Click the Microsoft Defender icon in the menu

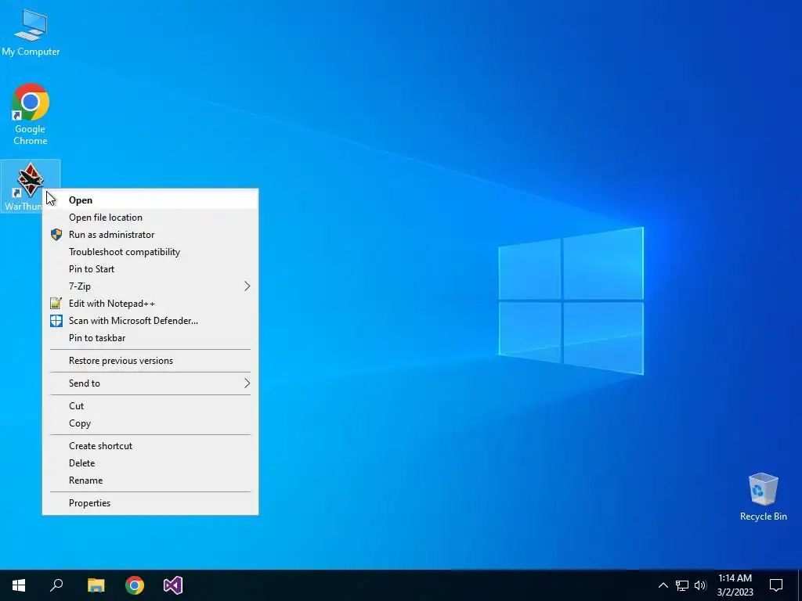(56, 320)
